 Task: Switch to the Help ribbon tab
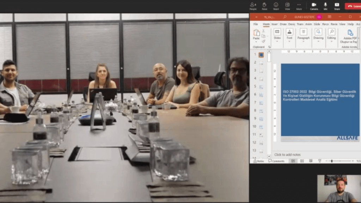(350, 24)
